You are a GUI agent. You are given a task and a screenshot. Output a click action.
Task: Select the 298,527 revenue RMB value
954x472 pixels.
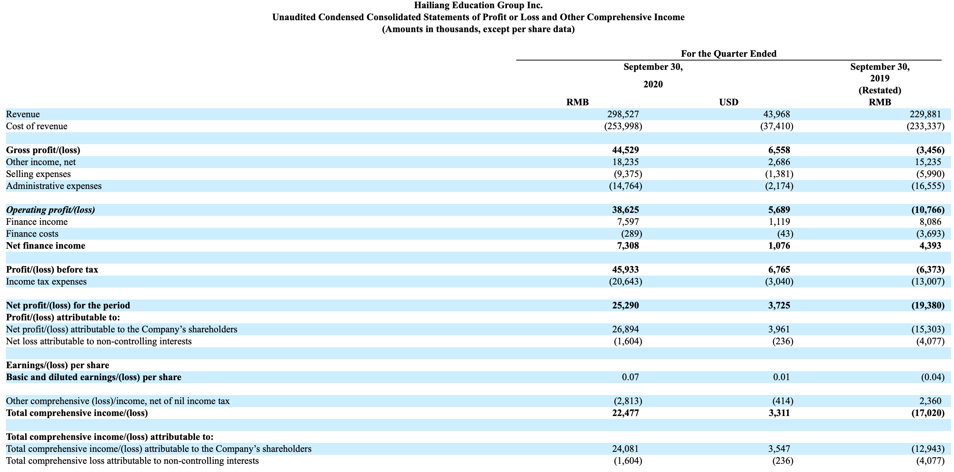pos(623,114)
